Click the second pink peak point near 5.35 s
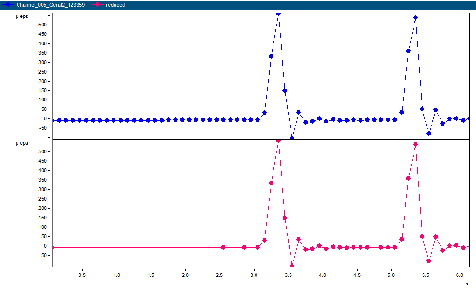Screen dimensions: 476x293 (415, 144)
